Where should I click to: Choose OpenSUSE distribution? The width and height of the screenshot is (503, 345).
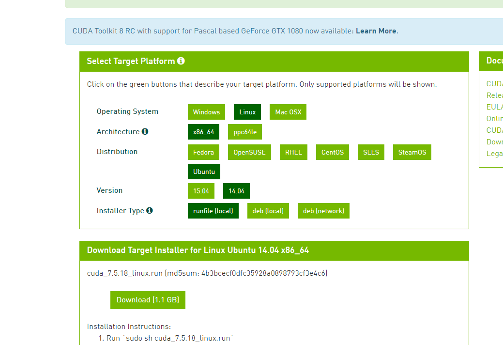tap(249, 152)
